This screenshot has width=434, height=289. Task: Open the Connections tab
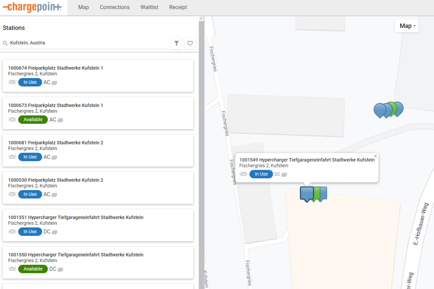click(115, 7)
